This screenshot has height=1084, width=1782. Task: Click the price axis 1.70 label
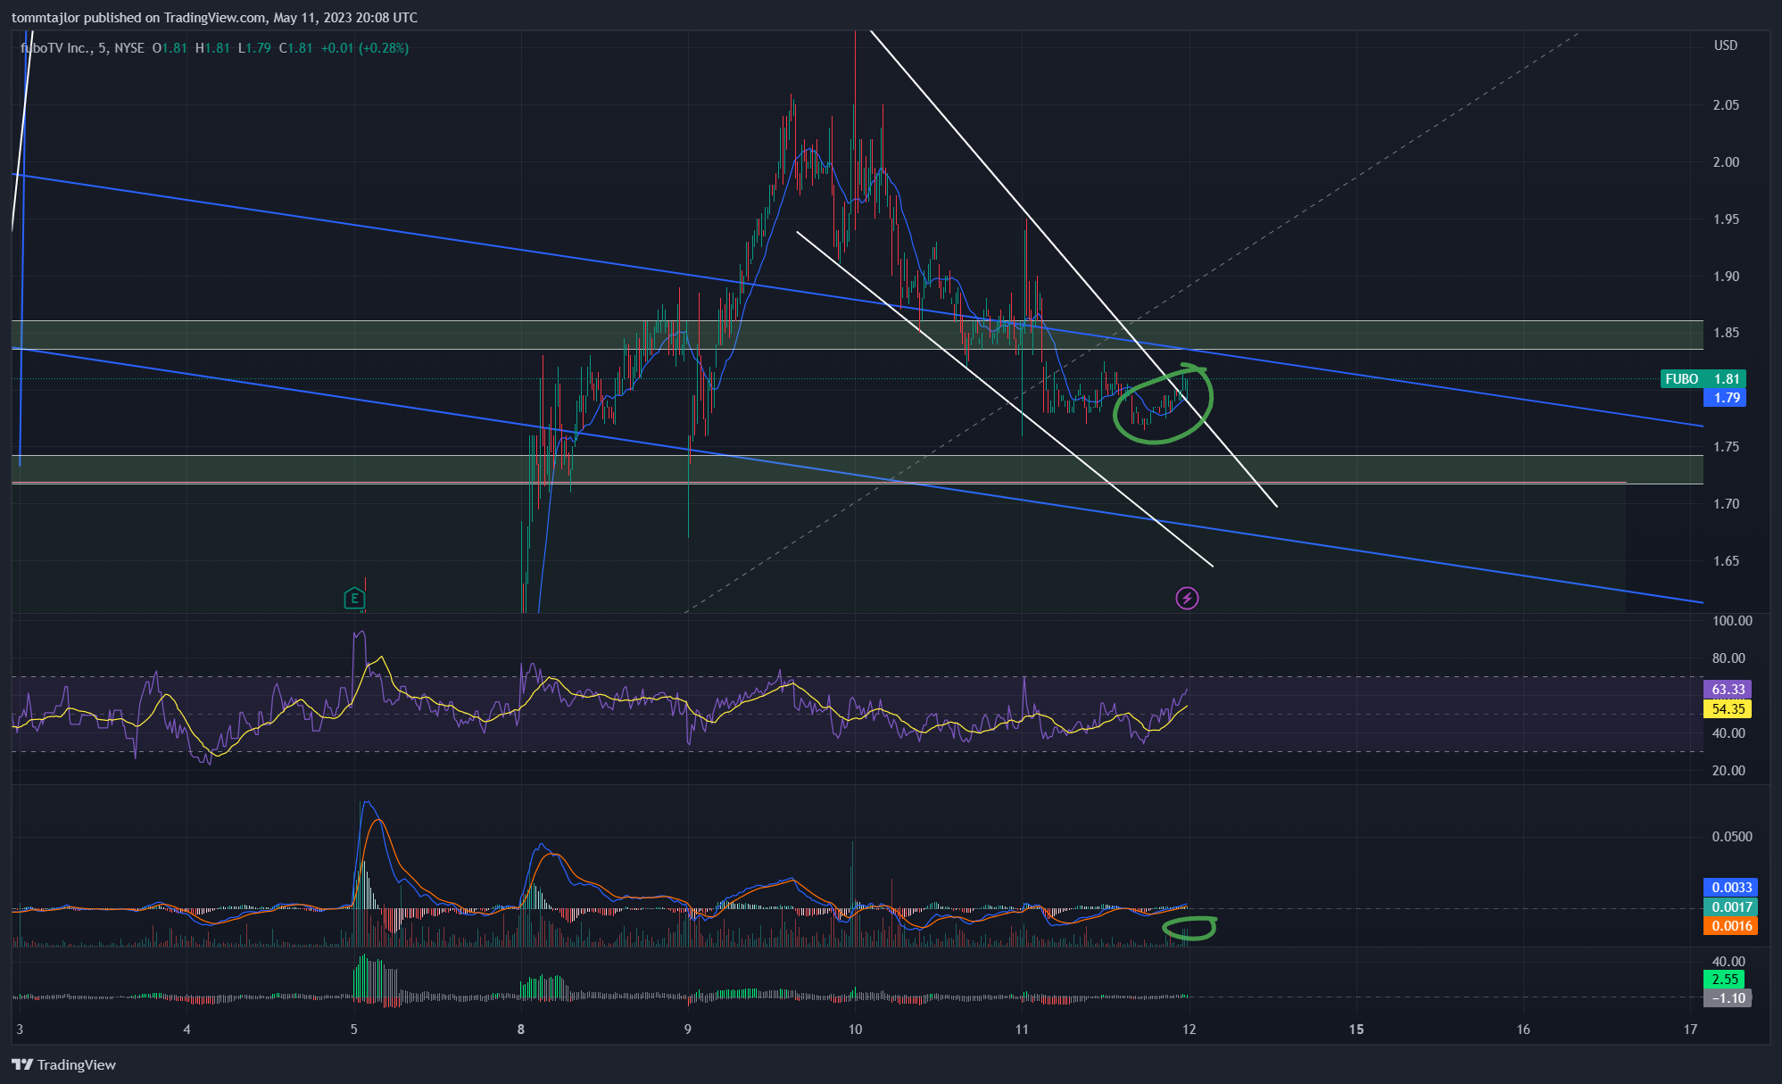[x=1726, y=504]
